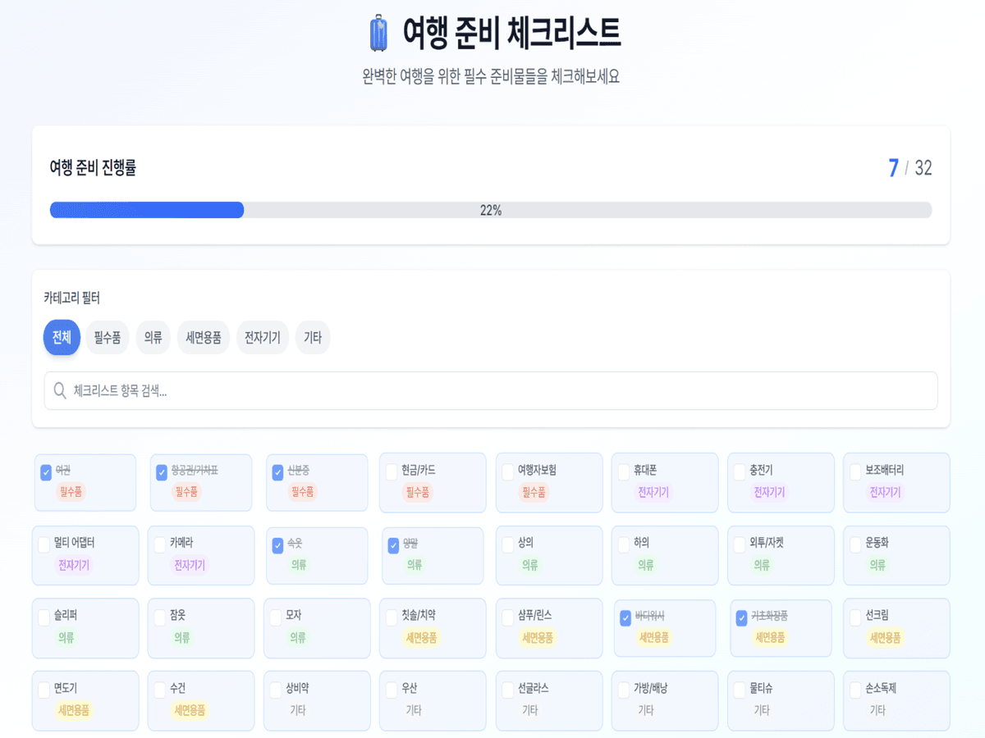Filter the list by 전자기기

263,337
